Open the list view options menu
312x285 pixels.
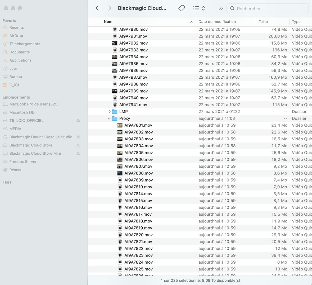(x=199, y=8)
